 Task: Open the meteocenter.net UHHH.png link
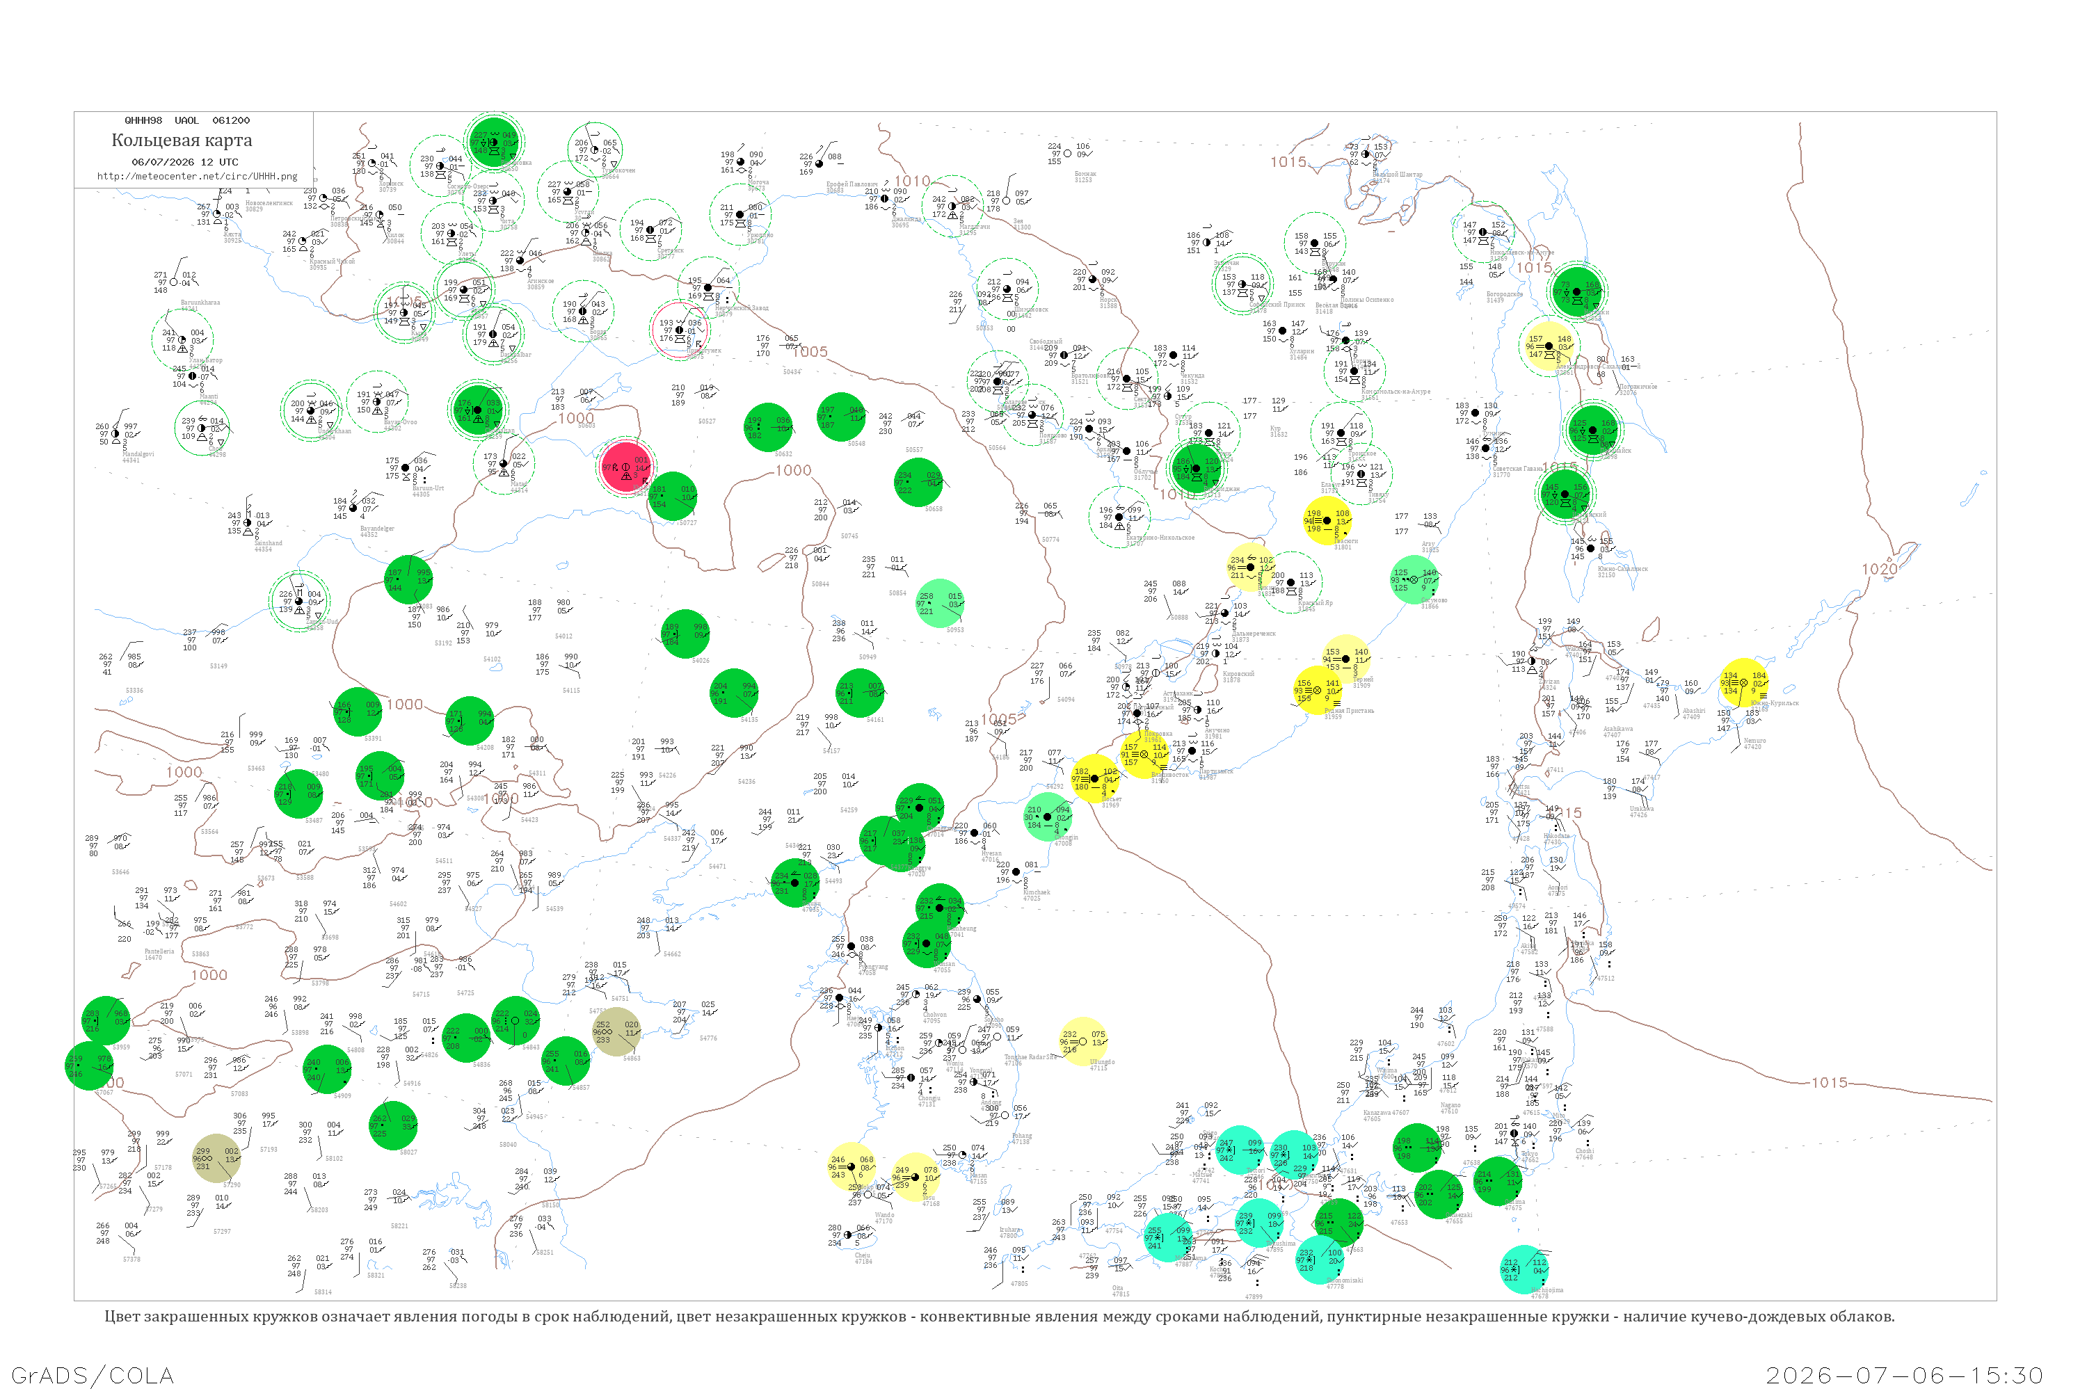197,176
